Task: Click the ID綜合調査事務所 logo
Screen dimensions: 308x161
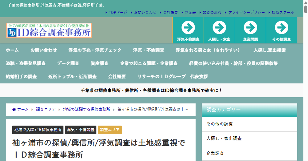Action: point(49,30)
